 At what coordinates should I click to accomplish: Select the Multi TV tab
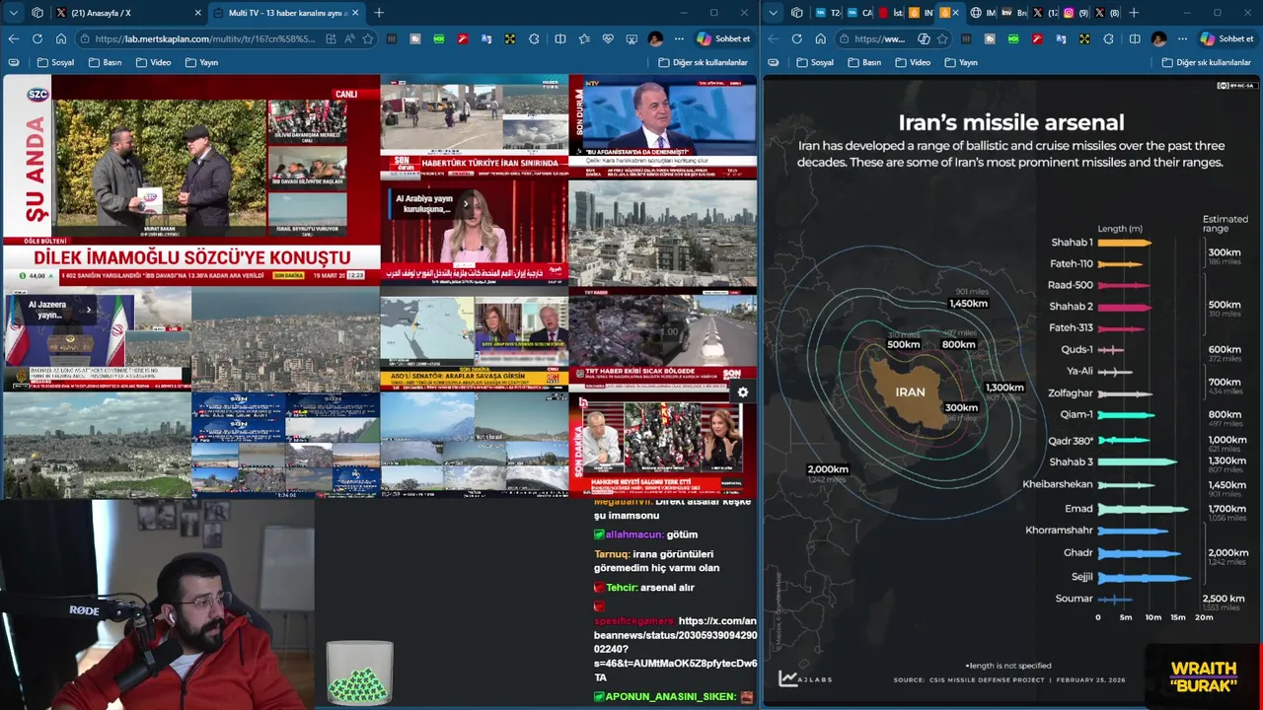[289, 13]
